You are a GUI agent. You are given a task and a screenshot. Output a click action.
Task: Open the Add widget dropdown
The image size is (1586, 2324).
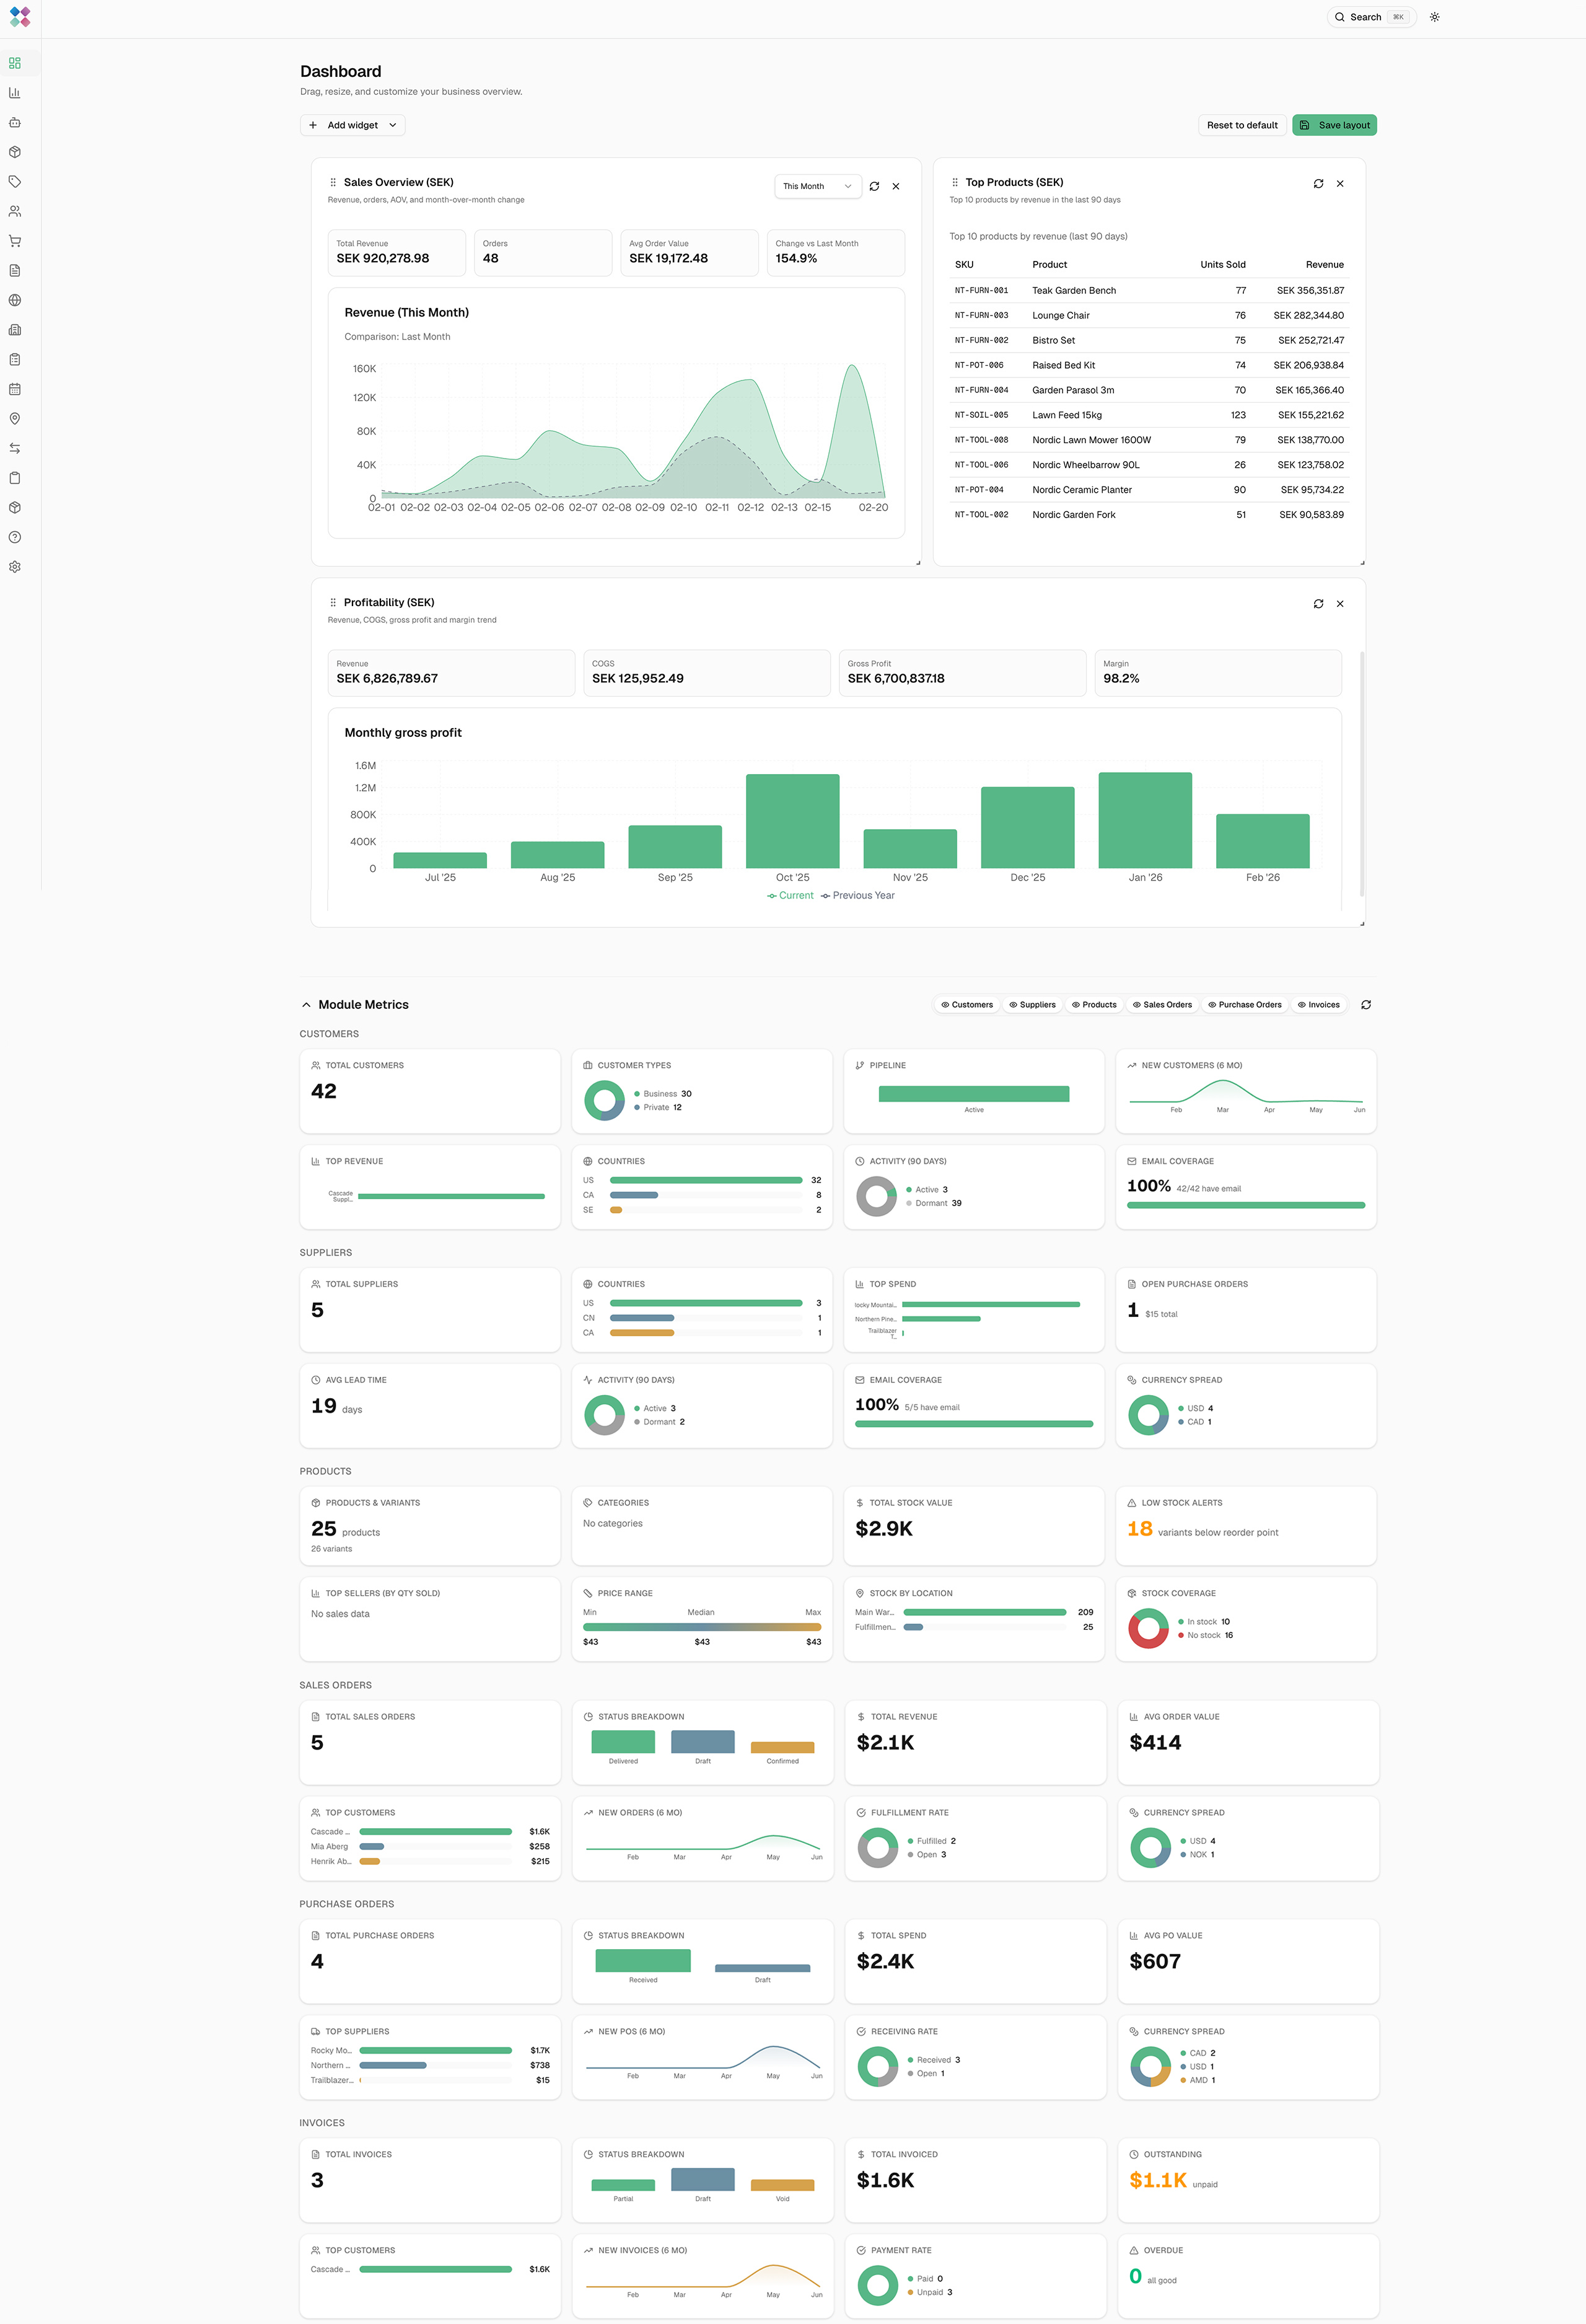coord(353,125)
